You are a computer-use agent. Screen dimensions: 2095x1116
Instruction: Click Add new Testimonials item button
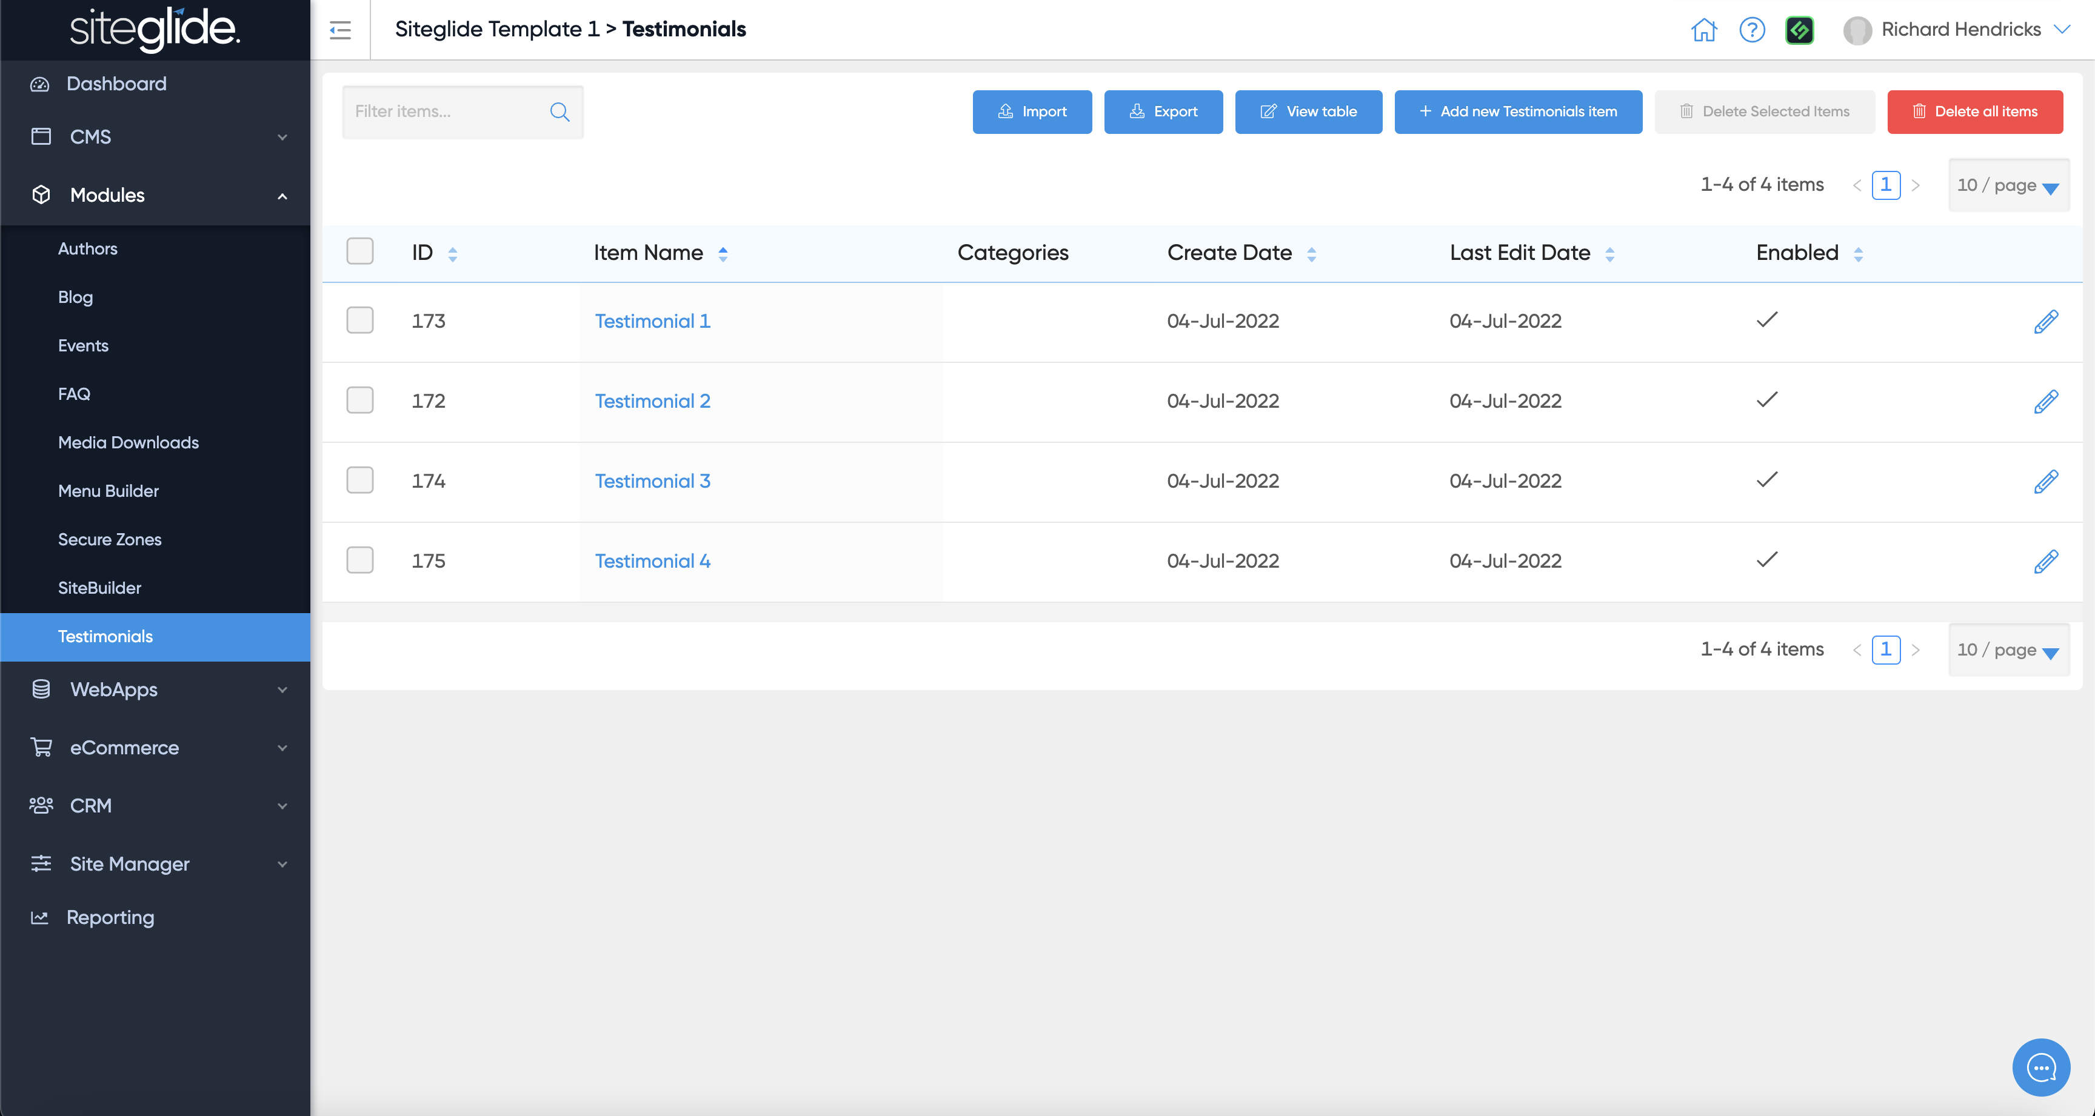tap(1517, 111)
